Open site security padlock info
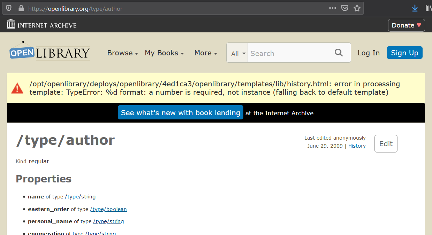 point(21,8)
